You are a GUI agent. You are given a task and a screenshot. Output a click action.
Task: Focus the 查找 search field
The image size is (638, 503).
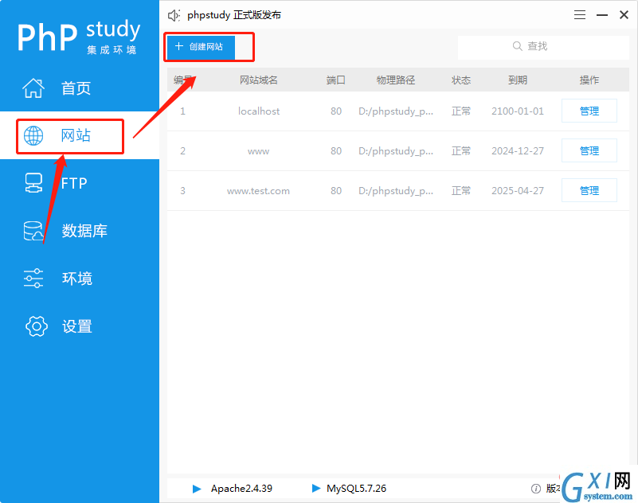(543, 47)
